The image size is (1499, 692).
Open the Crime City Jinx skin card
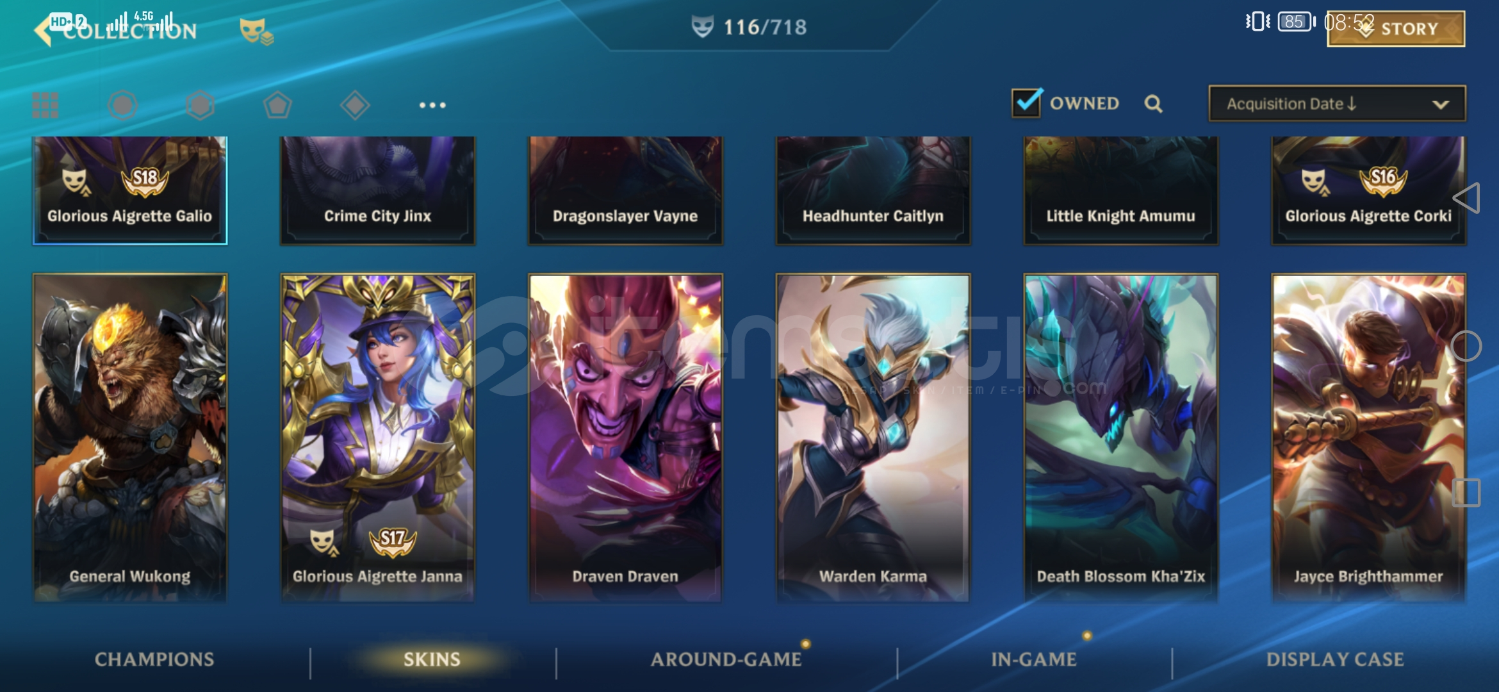coord(377,190)
